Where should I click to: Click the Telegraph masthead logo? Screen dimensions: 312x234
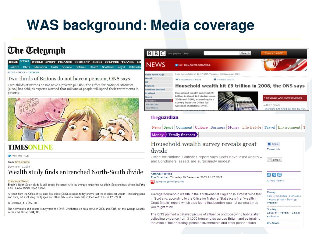pos(37,51)
